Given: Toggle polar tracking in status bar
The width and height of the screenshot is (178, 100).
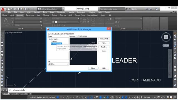Looking at the screenshot, I should pos(77,97).
